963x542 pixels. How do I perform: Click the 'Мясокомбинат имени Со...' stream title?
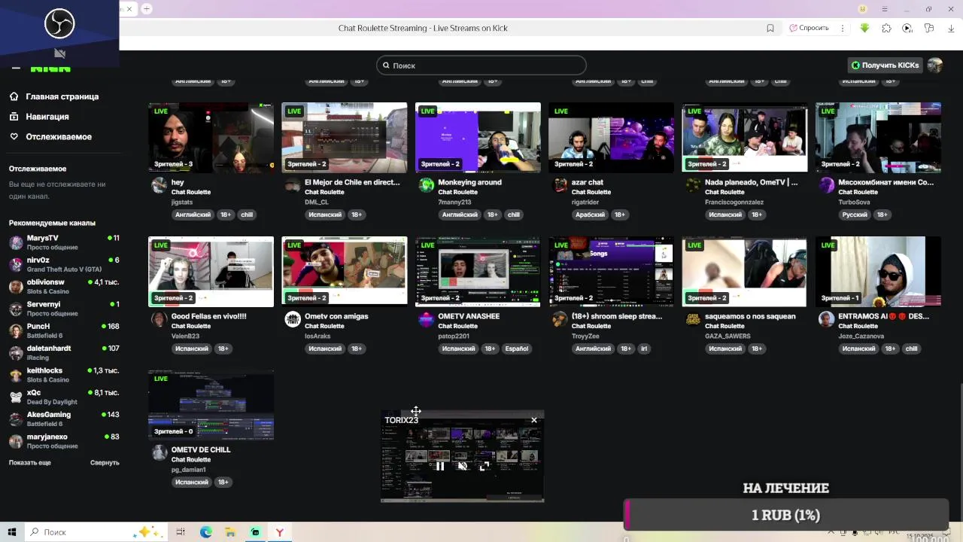click(x=886, y=182)
